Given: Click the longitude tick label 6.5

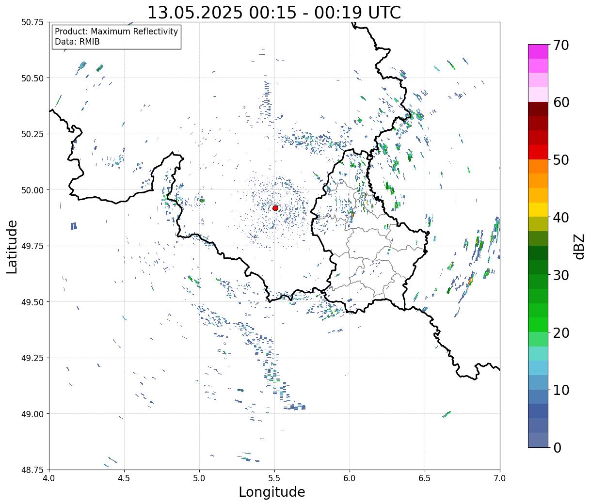Looking at the screenshot, I should pos(425,478).
